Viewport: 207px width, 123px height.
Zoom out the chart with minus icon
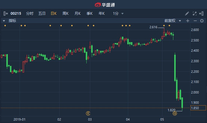click(195, 21)
